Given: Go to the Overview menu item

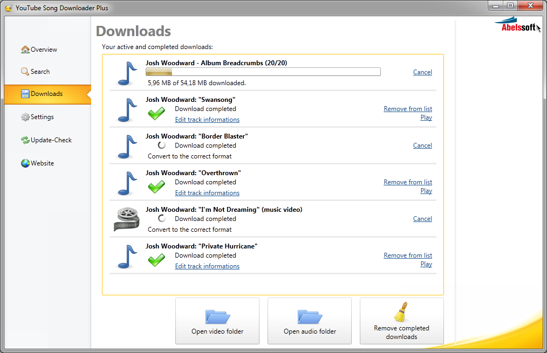Looking at the screenshot, I should (44, 50).
